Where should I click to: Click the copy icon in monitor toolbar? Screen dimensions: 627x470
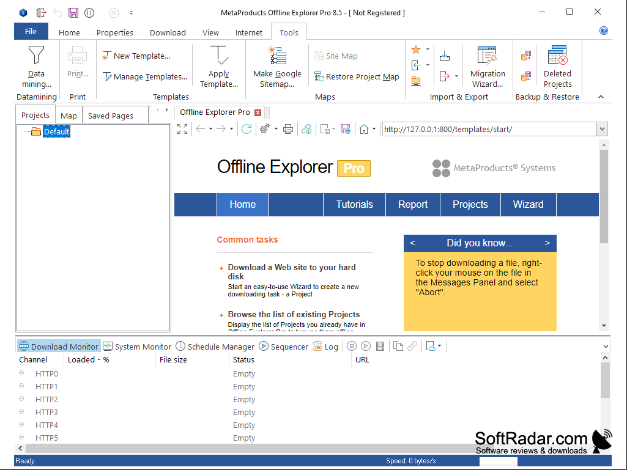point(398,346)
